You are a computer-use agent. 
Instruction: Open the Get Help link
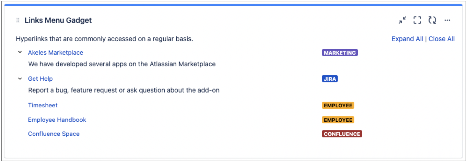click(40, 79)
